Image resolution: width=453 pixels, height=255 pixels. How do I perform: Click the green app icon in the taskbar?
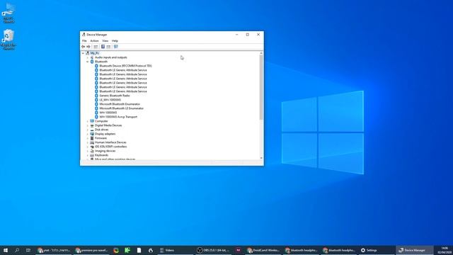pyautogui.click(x=127, y=250)
